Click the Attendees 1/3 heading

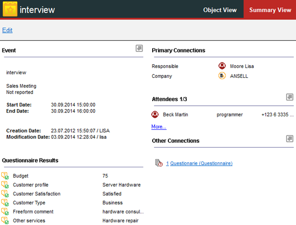169,99
